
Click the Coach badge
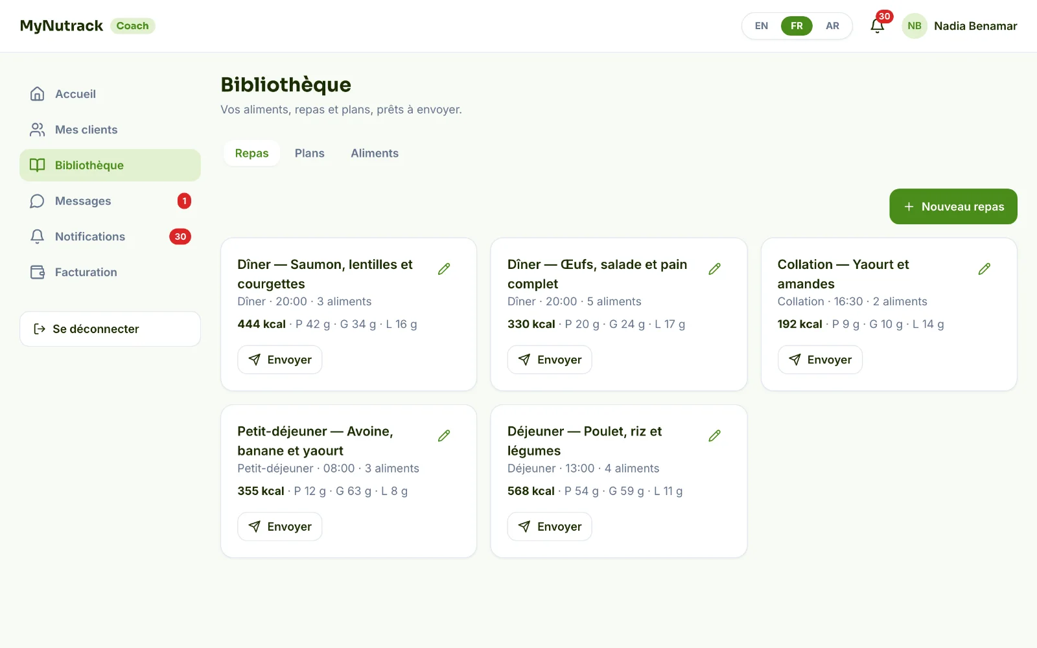pos(133,26)
